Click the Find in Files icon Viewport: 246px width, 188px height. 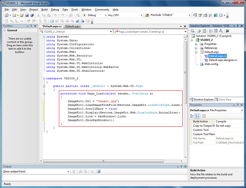147,15
